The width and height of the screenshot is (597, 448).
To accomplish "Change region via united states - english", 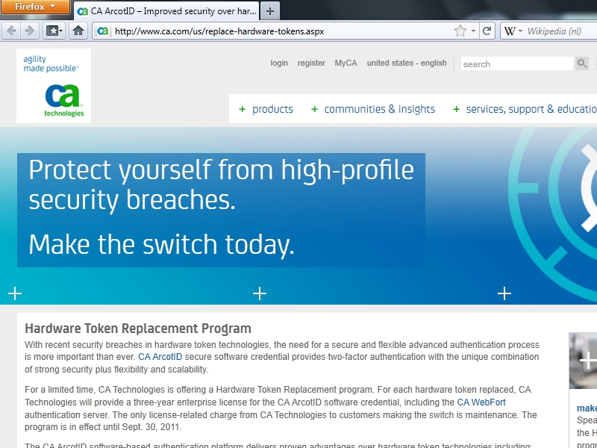I will (407, 63).
